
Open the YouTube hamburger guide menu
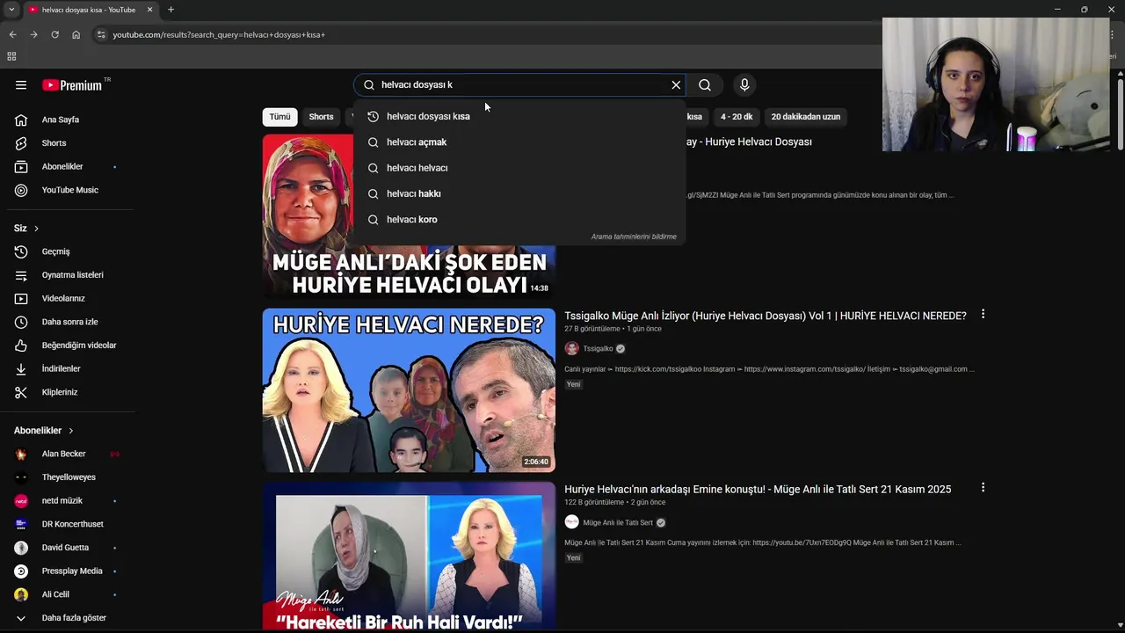[21, 85]
